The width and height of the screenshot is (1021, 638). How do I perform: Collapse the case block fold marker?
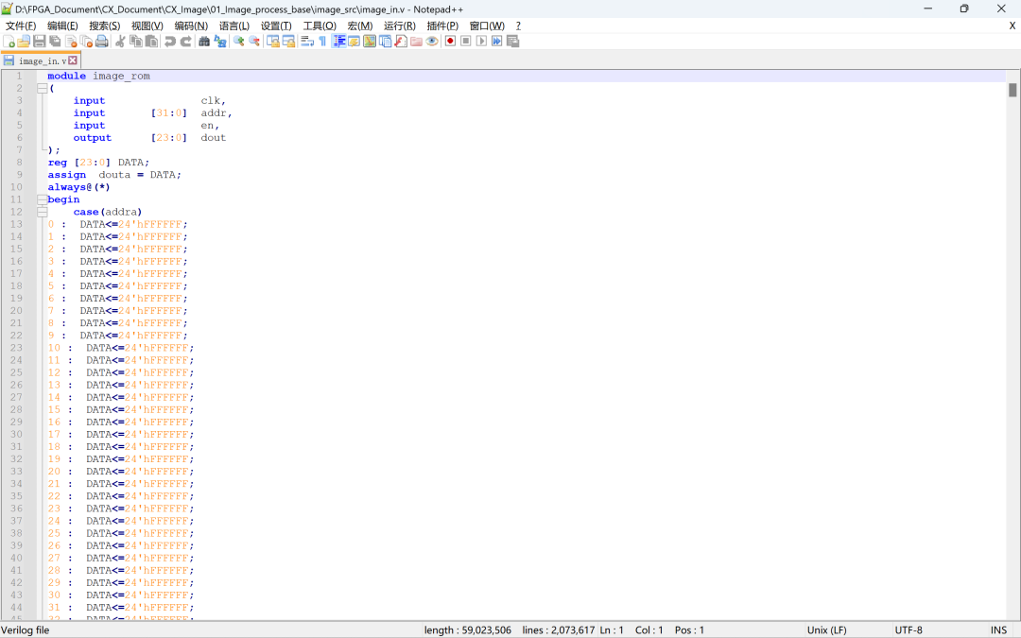(x=42, y=212)
